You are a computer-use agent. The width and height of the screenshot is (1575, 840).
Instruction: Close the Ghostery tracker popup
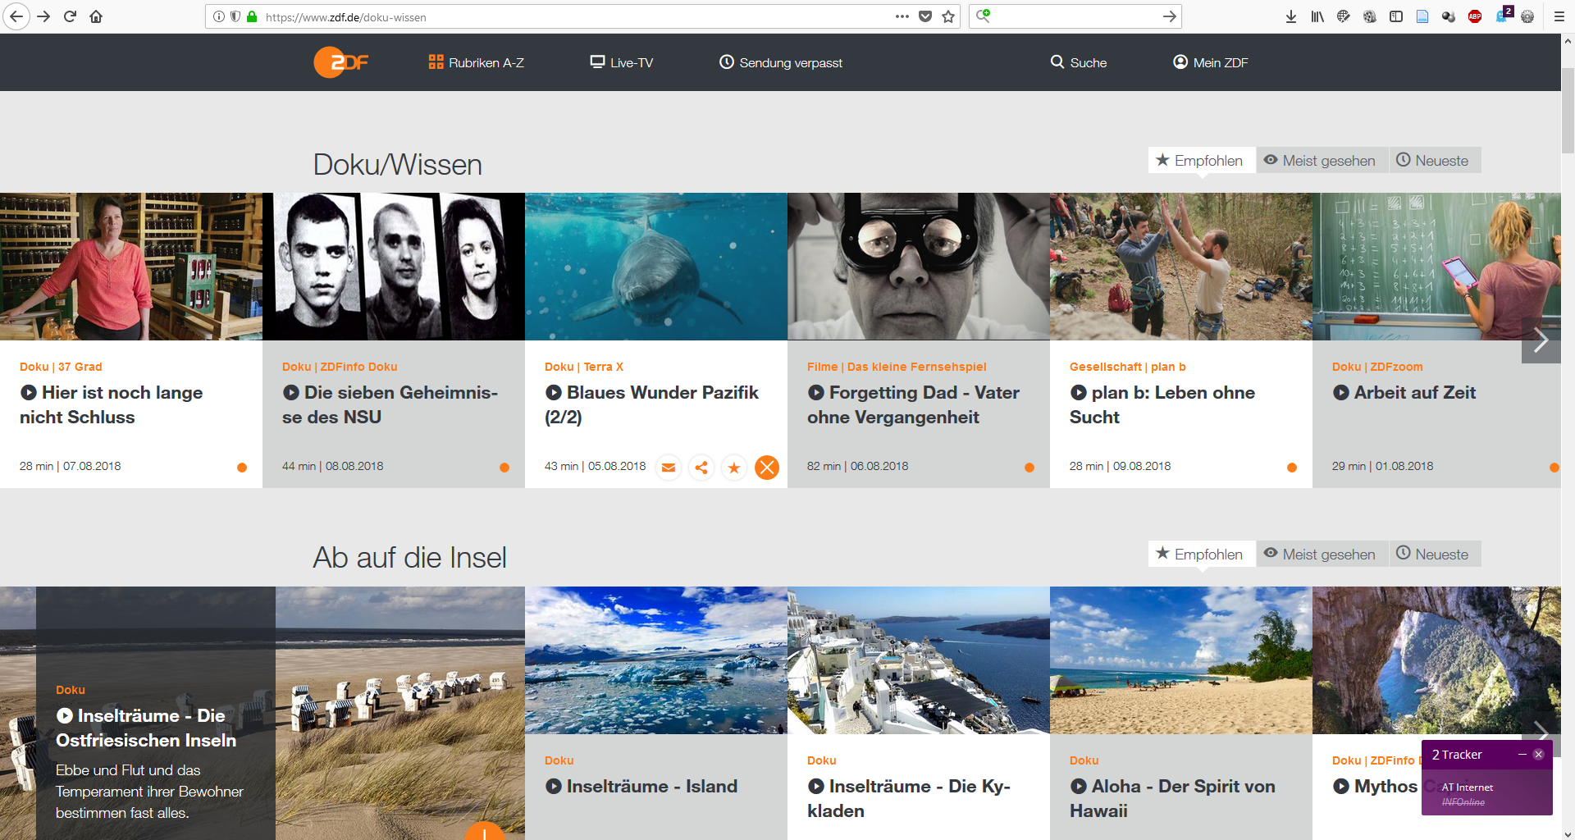pyautogui.click(x=1539, y=755)
